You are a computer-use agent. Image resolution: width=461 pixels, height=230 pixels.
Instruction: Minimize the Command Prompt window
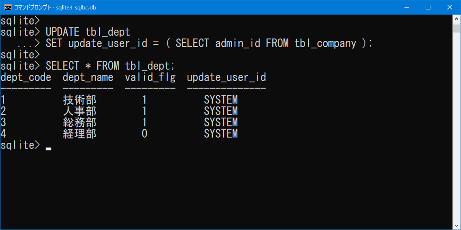[x=407, y=8]
